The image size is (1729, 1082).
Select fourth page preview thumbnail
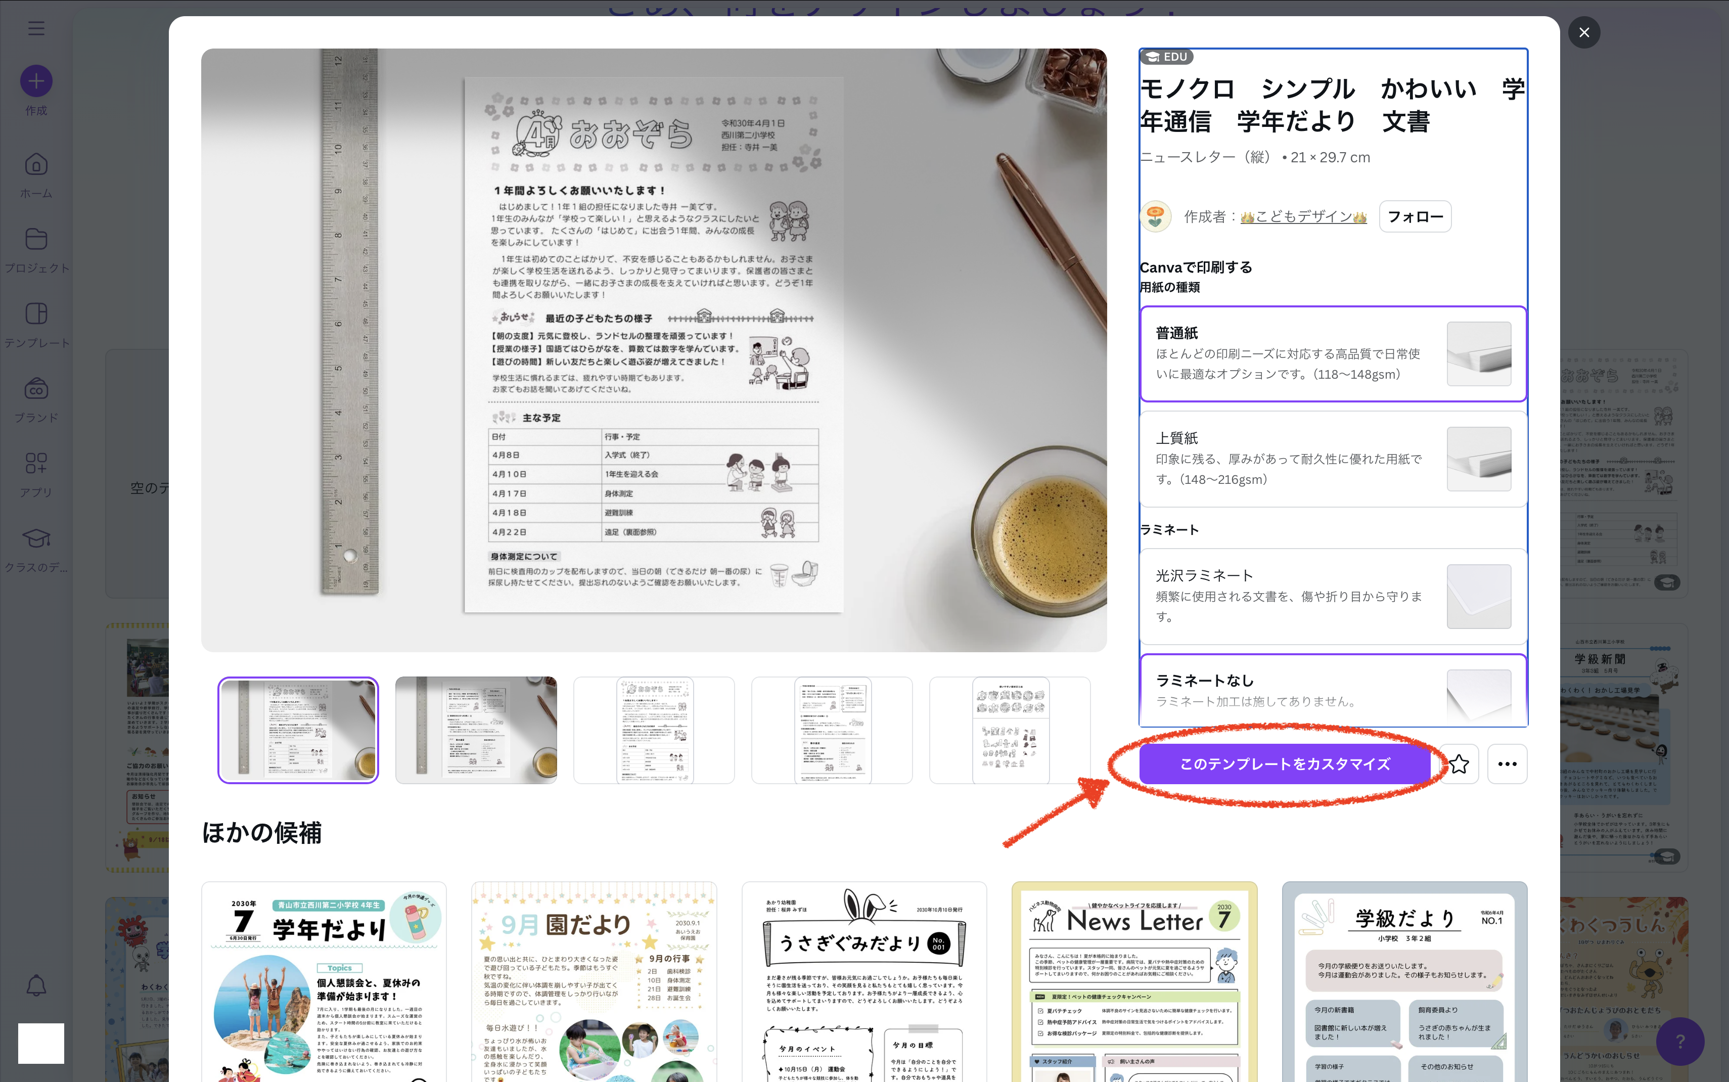[832, 730]
